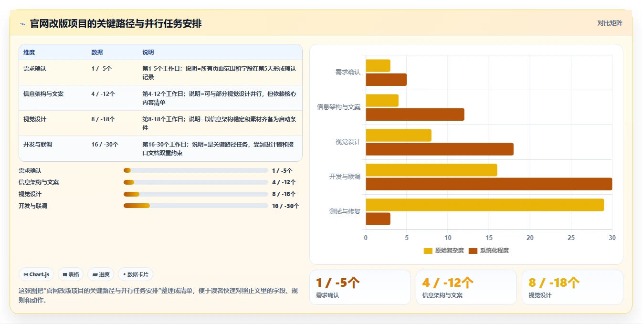Click yellow bar for 信息架构与文案

point(382,101)
